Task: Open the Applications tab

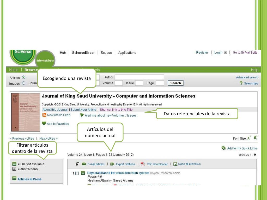Action: [x=127, y=53]
